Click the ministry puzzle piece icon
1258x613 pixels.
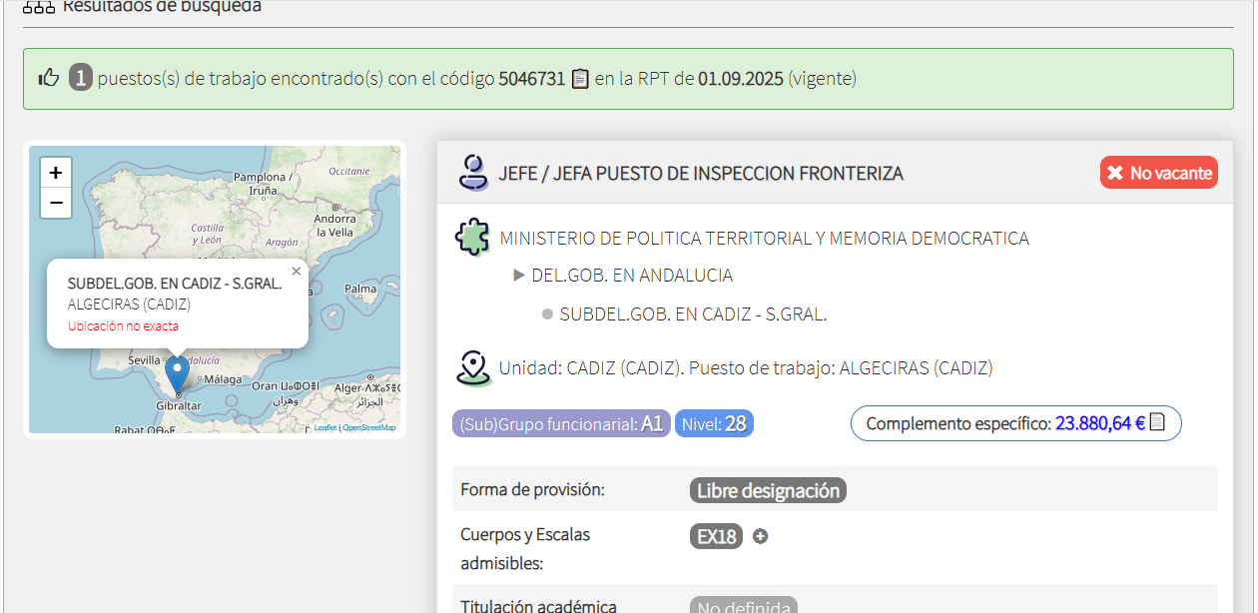472,238
